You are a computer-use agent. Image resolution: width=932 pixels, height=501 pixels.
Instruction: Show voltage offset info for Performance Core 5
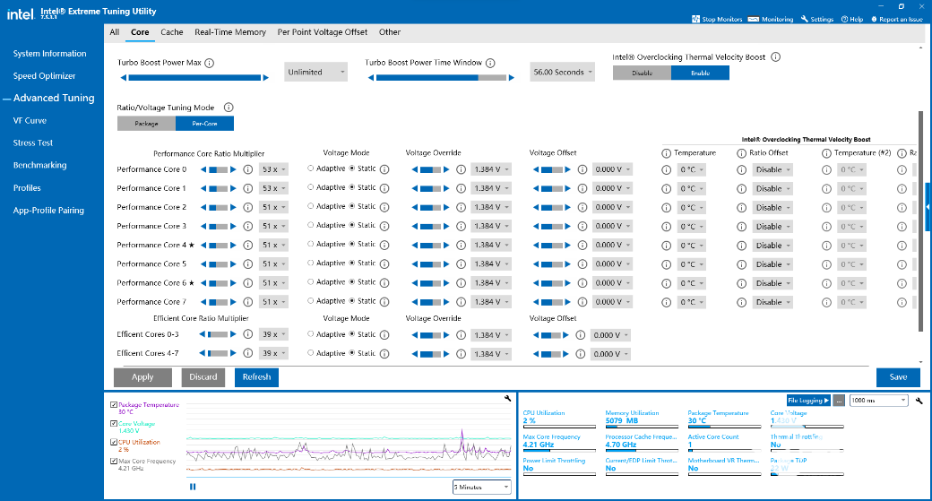tap(582, 263)
